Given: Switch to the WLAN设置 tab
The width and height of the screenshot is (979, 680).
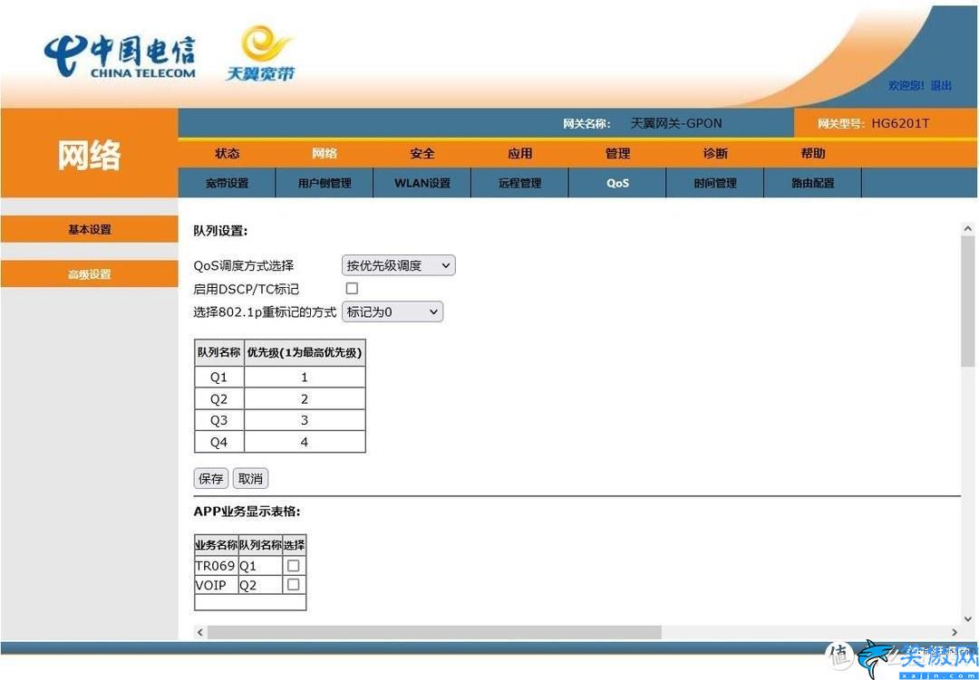Looking at the screenshot, I should pyautogui.click(x=422, y=184).
